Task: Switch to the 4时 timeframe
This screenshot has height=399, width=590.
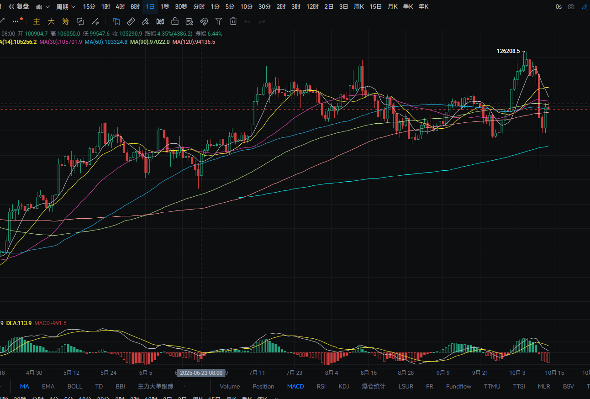Action: 120,7
